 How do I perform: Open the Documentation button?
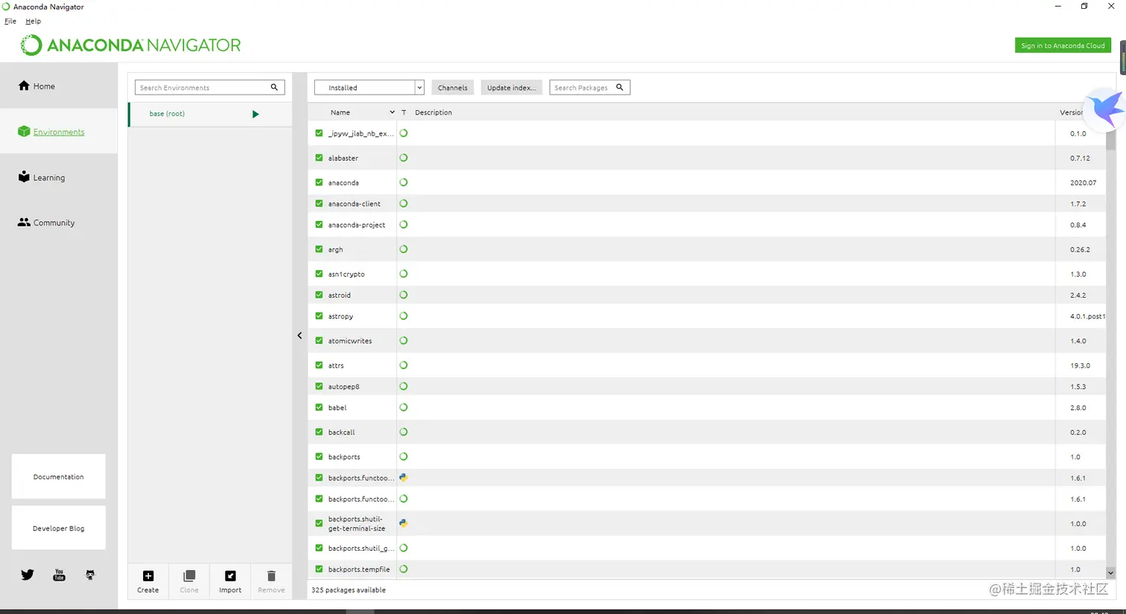(x=59, y=476)
